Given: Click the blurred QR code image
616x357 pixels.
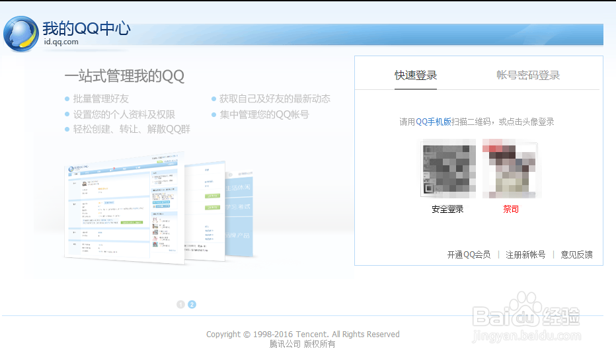Looking at the screenshot, I should 448,169.
